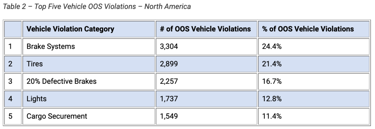375x129 pixels.
Task: Pick the 16.7% percentage cell
Action: coord(272,82)
